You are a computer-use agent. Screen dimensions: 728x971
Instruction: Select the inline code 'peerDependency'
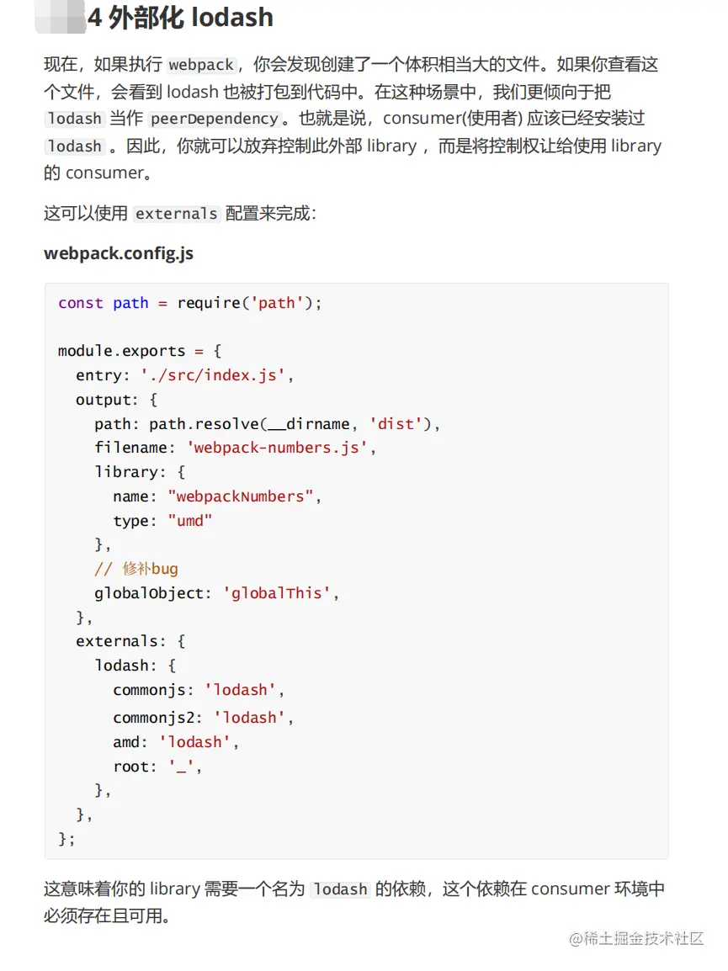pos(215,119)
